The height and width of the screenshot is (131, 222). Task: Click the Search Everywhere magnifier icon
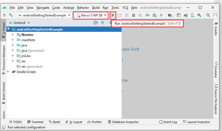tap(208, 15)
